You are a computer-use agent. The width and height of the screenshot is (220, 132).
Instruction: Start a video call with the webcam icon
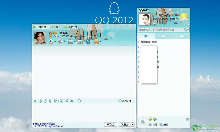[51, 41]
